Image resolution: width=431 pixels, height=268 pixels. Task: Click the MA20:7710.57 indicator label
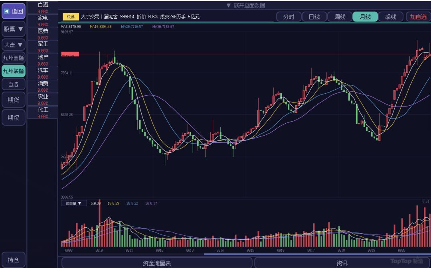click(x=132, y=27)
